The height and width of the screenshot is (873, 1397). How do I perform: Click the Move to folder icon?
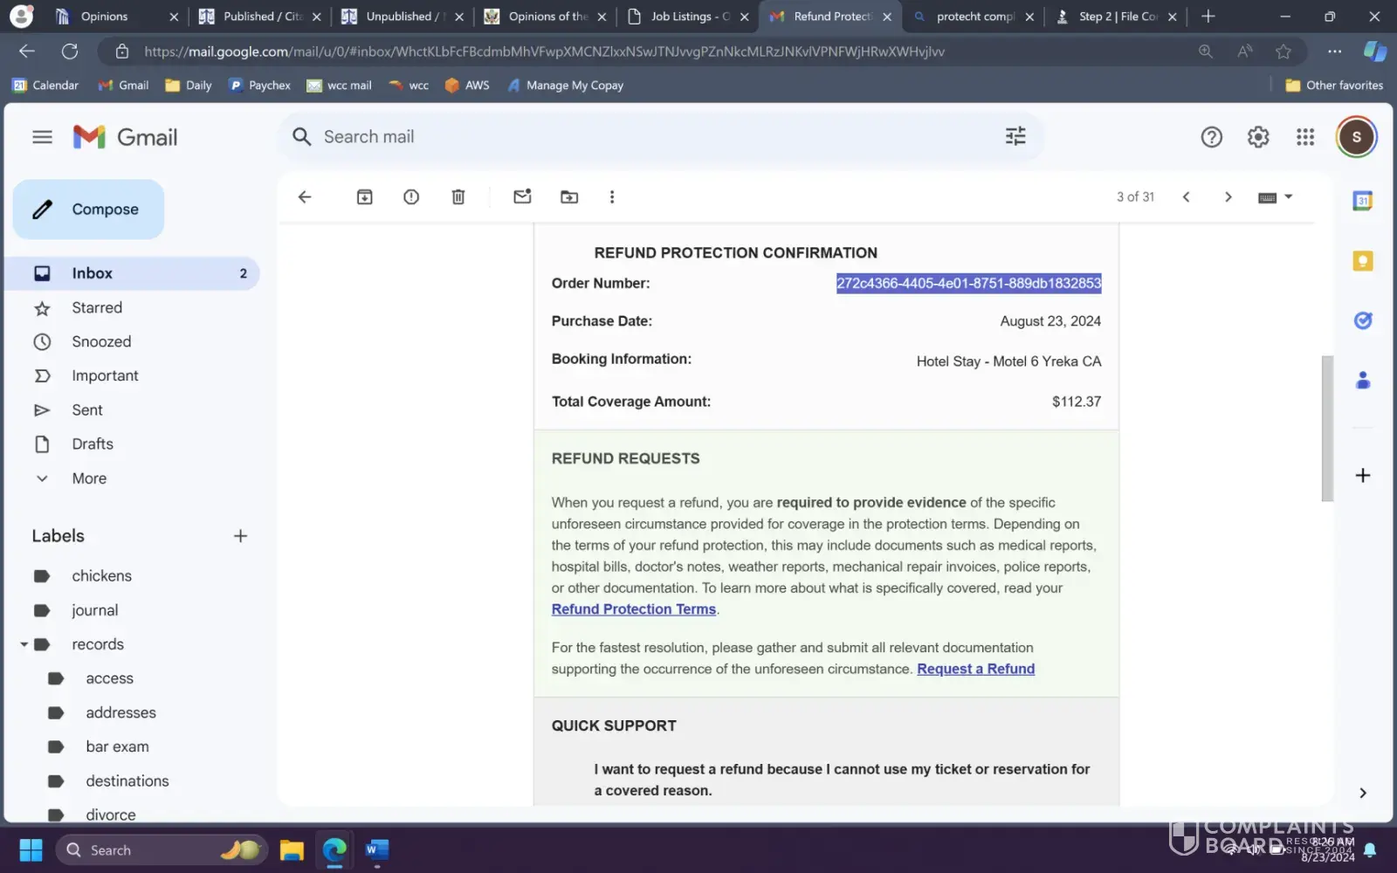tap(569, 197)
